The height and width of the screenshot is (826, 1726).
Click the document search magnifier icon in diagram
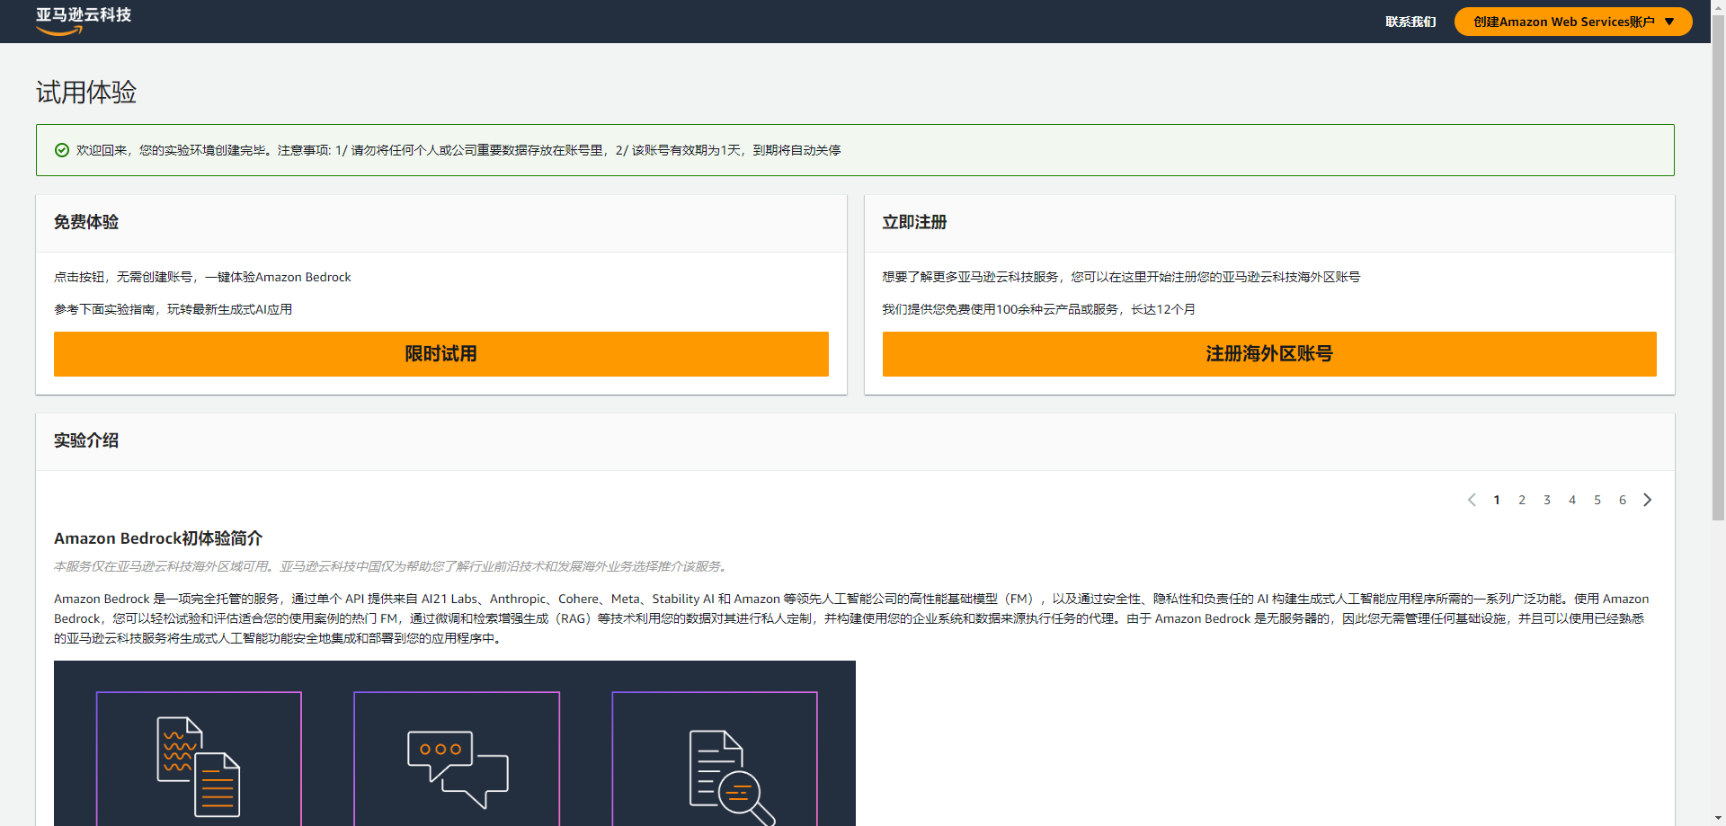(x=732, y=777)
